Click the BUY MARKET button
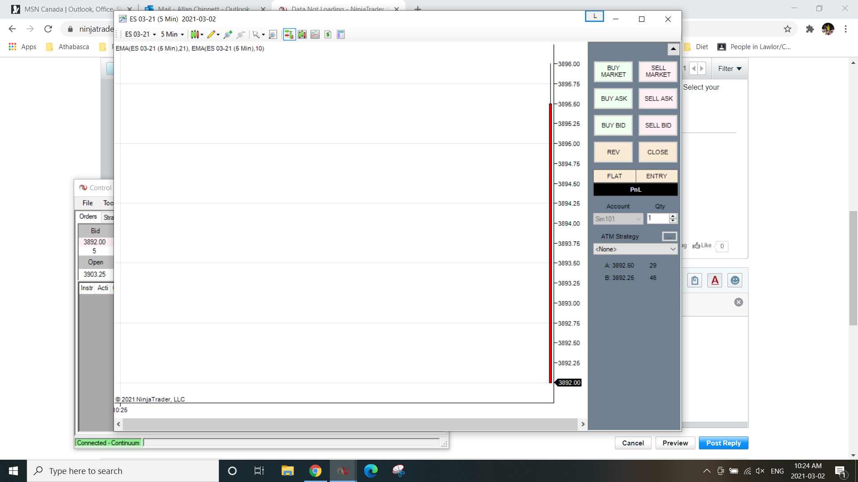The width and height of the screenshot is (858, 482). click(x=613, y=71)
